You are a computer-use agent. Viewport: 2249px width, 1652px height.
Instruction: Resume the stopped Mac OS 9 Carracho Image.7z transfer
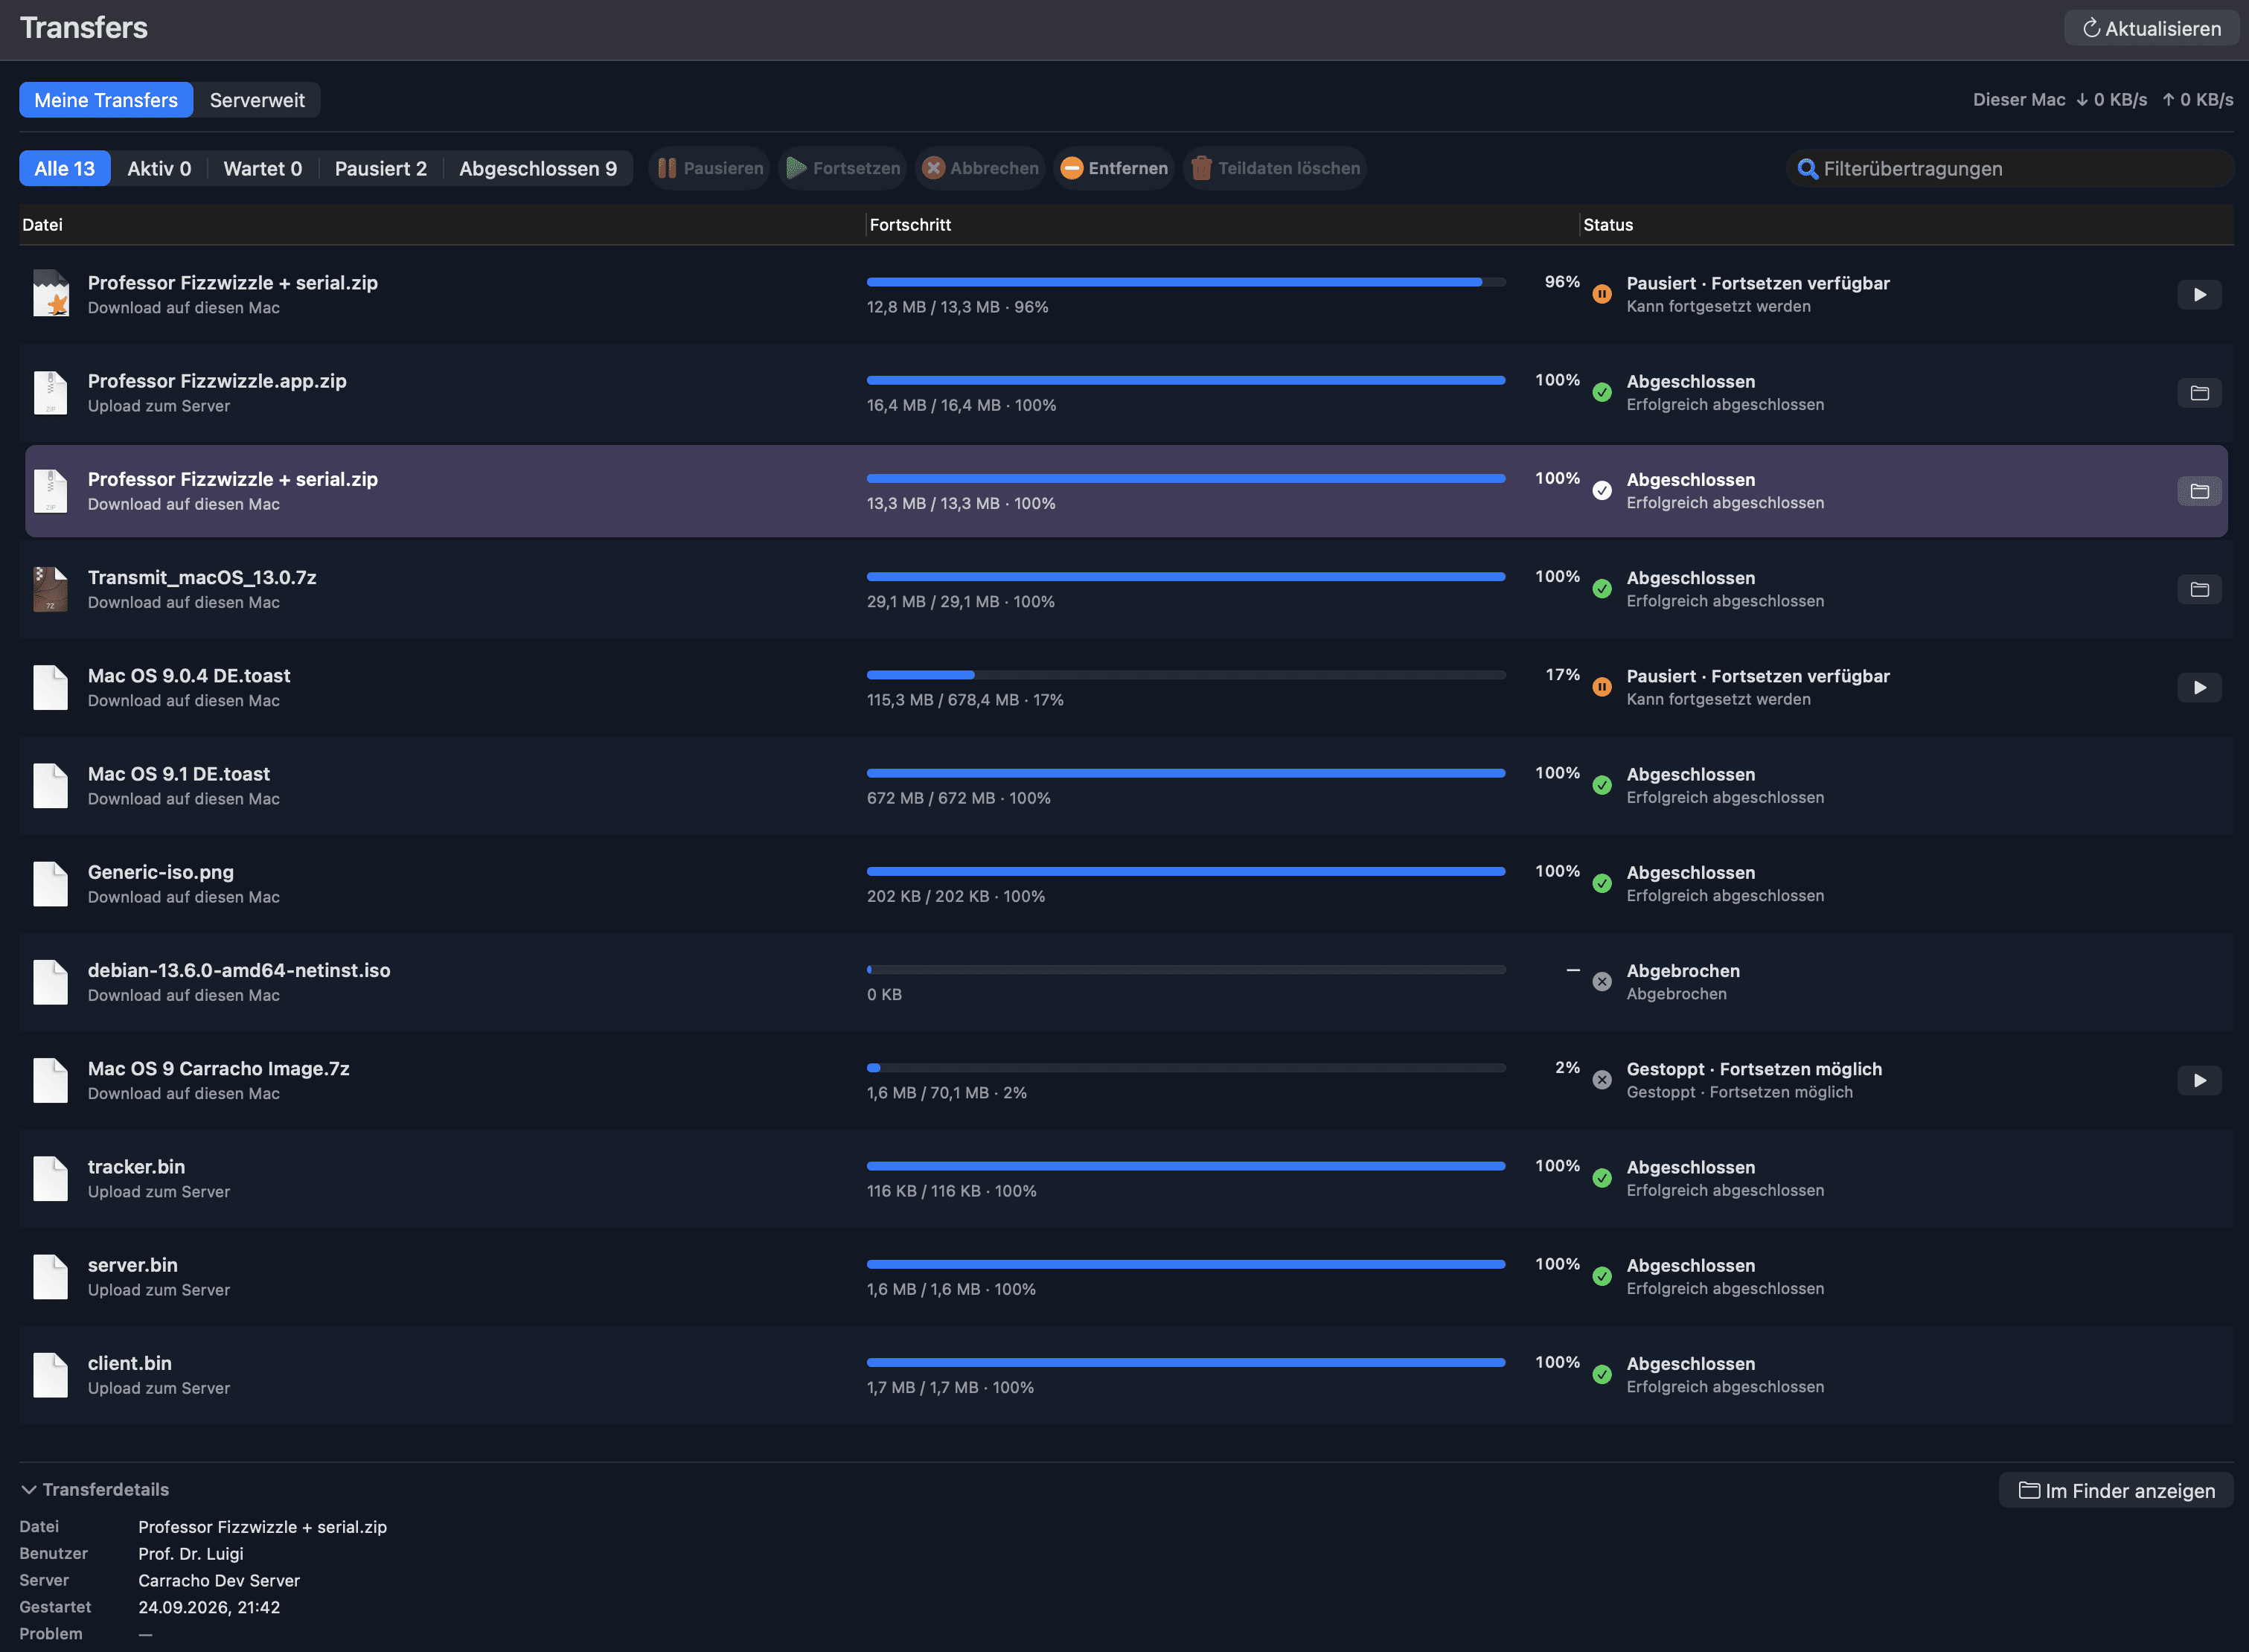tap(2199, 1081)
